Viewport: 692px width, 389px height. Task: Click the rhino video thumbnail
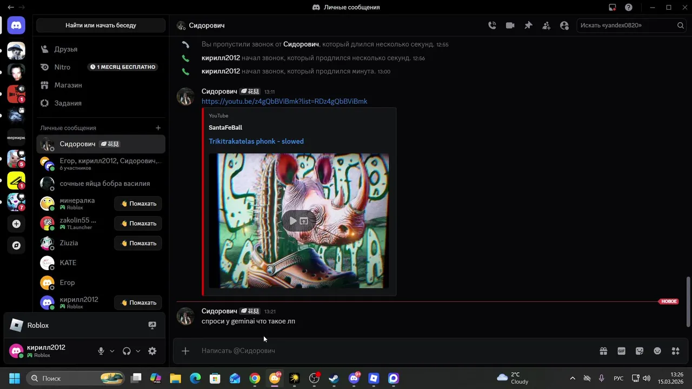pos(298,221)
